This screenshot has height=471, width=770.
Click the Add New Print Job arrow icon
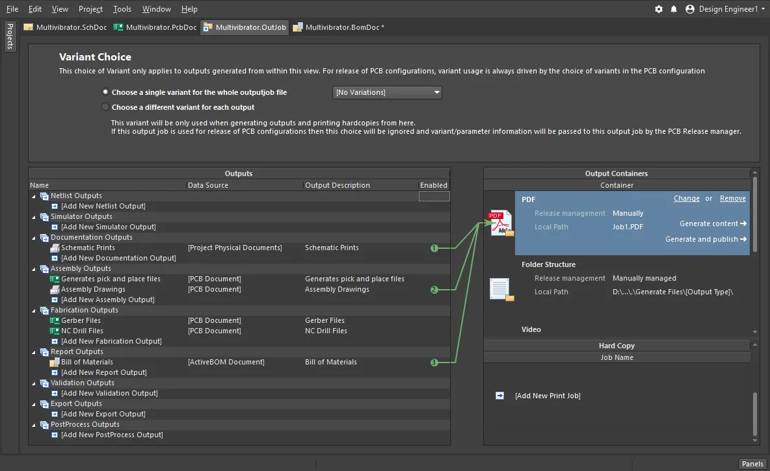pyautogui.click(x=499, y=396)
